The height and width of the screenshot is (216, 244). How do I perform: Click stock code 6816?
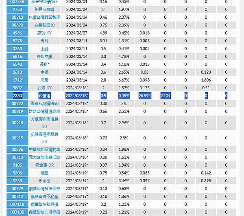[x=17, y=57]
